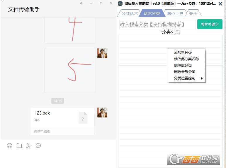Switch to the 公共话术 tab

tap(130, 13)
